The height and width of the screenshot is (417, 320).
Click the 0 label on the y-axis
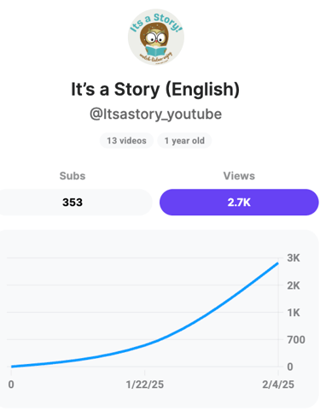point(290,367)
